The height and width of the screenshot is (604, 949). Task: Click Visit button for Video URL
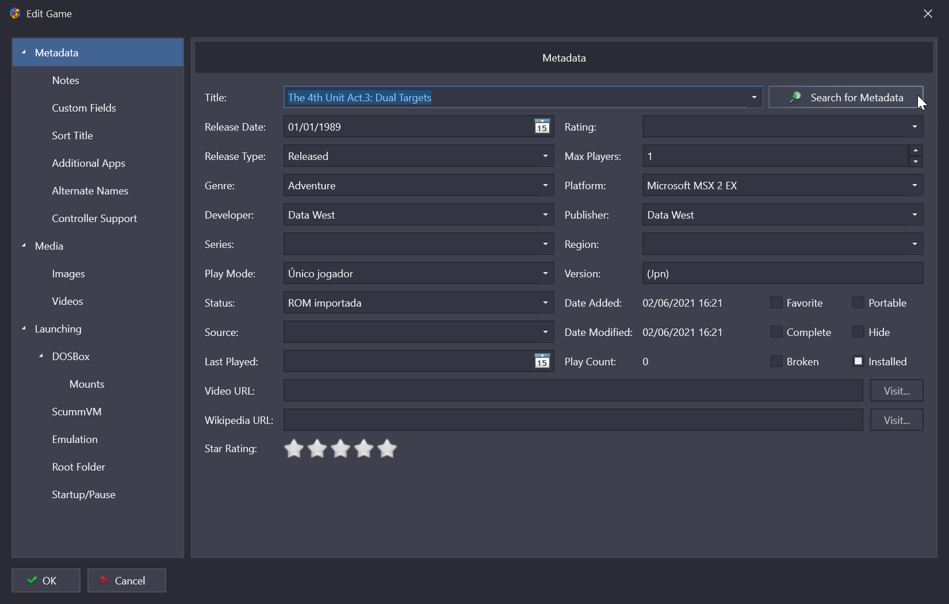(x=896, y=391)
